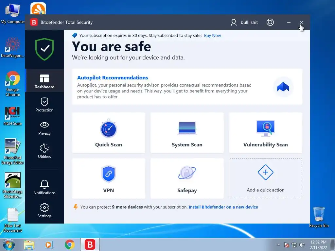Select PhotoStage Slideshow shortcut

13,185
